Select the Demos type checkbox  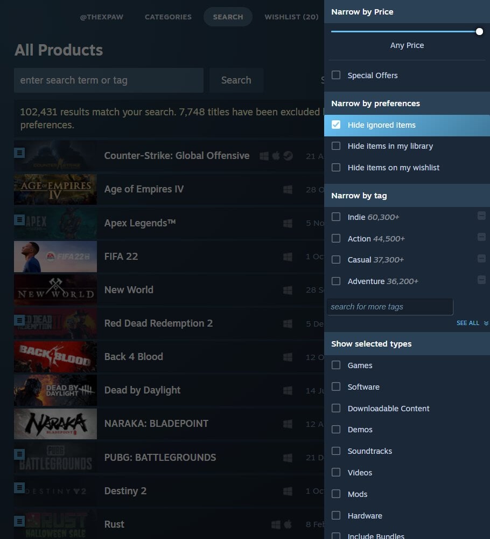336,430
